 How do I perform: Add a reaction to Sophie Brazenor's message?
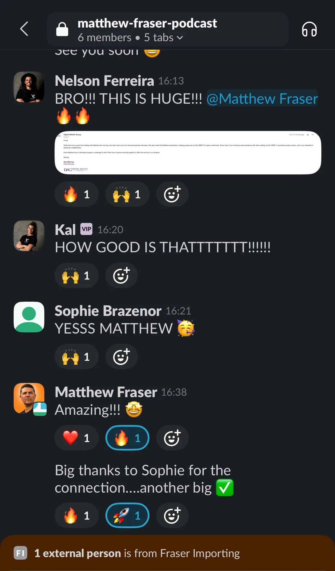pyautogui.click(x=121, y=357)
